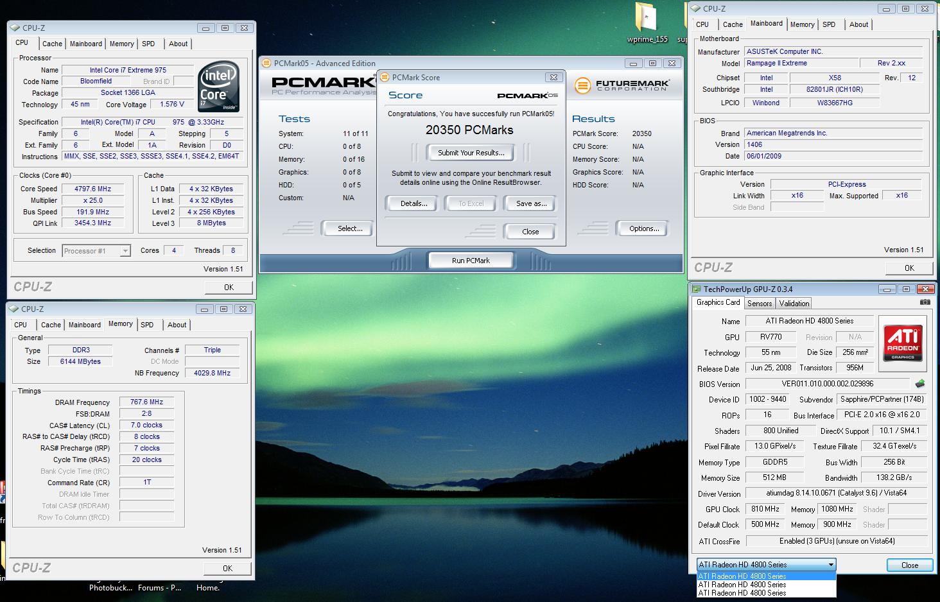Image resolution: width=940 pixels, height=602 pixels.
Task: Click OK in the CPU-Z processor window
Action: coord(229,288)
